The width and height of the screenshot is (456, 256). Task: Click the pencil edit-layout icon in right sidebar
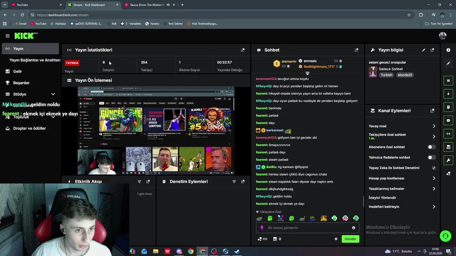(448, 63)
